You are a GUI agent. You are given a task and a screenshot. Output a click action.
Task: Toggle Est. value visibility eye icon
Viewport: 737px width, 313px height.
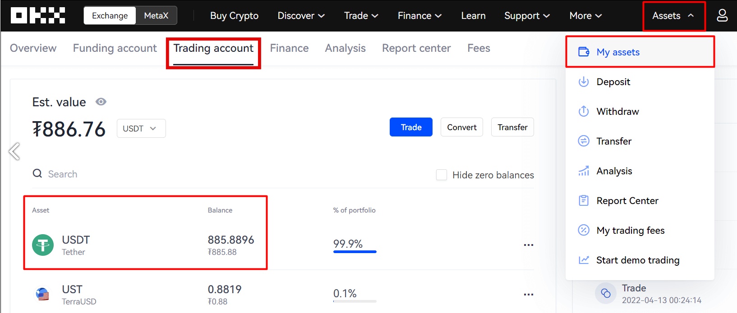pyautogui.click(x=101, y=102)
